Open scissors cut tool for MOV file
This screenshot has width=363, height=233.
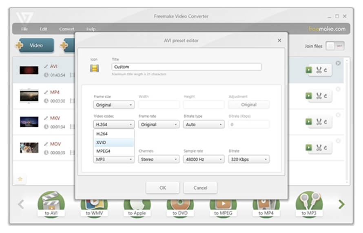point(319,148)
